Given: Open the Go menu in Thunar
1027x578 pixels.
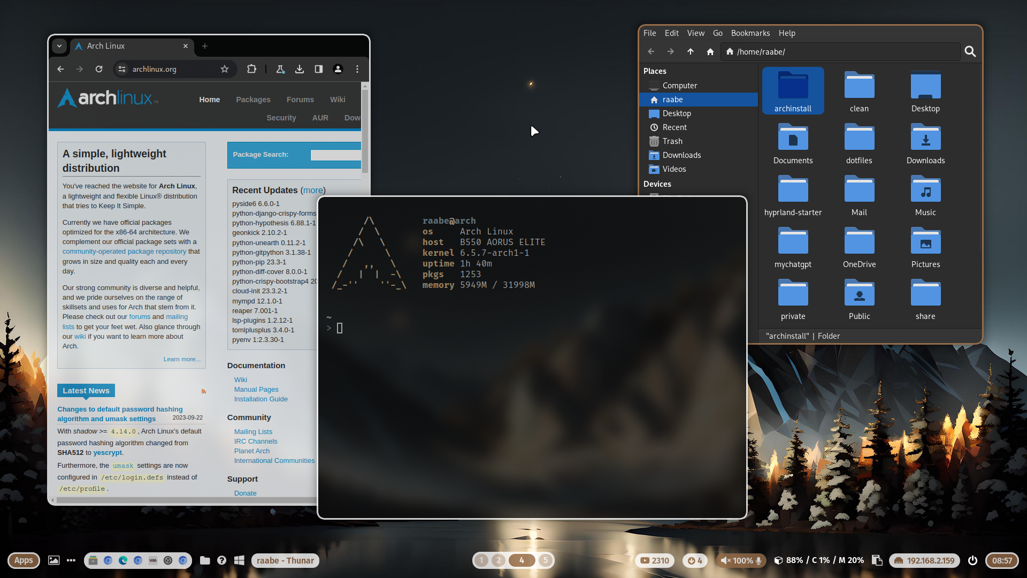Looking at the screenshot, I should pos(717,33).
